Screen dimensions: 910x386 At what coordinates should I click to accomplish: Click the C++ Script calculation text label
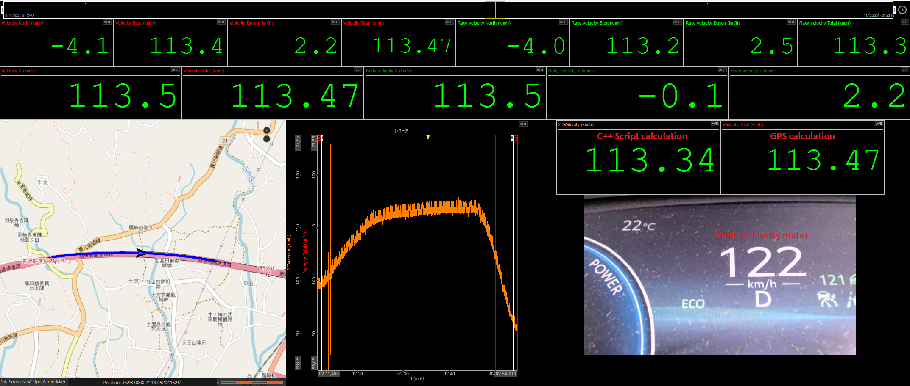click(642, 136)
